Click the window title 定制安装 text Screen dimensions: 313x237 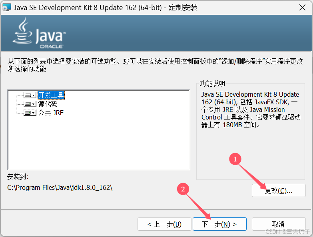pyautogui.click(x=183, y=8)
